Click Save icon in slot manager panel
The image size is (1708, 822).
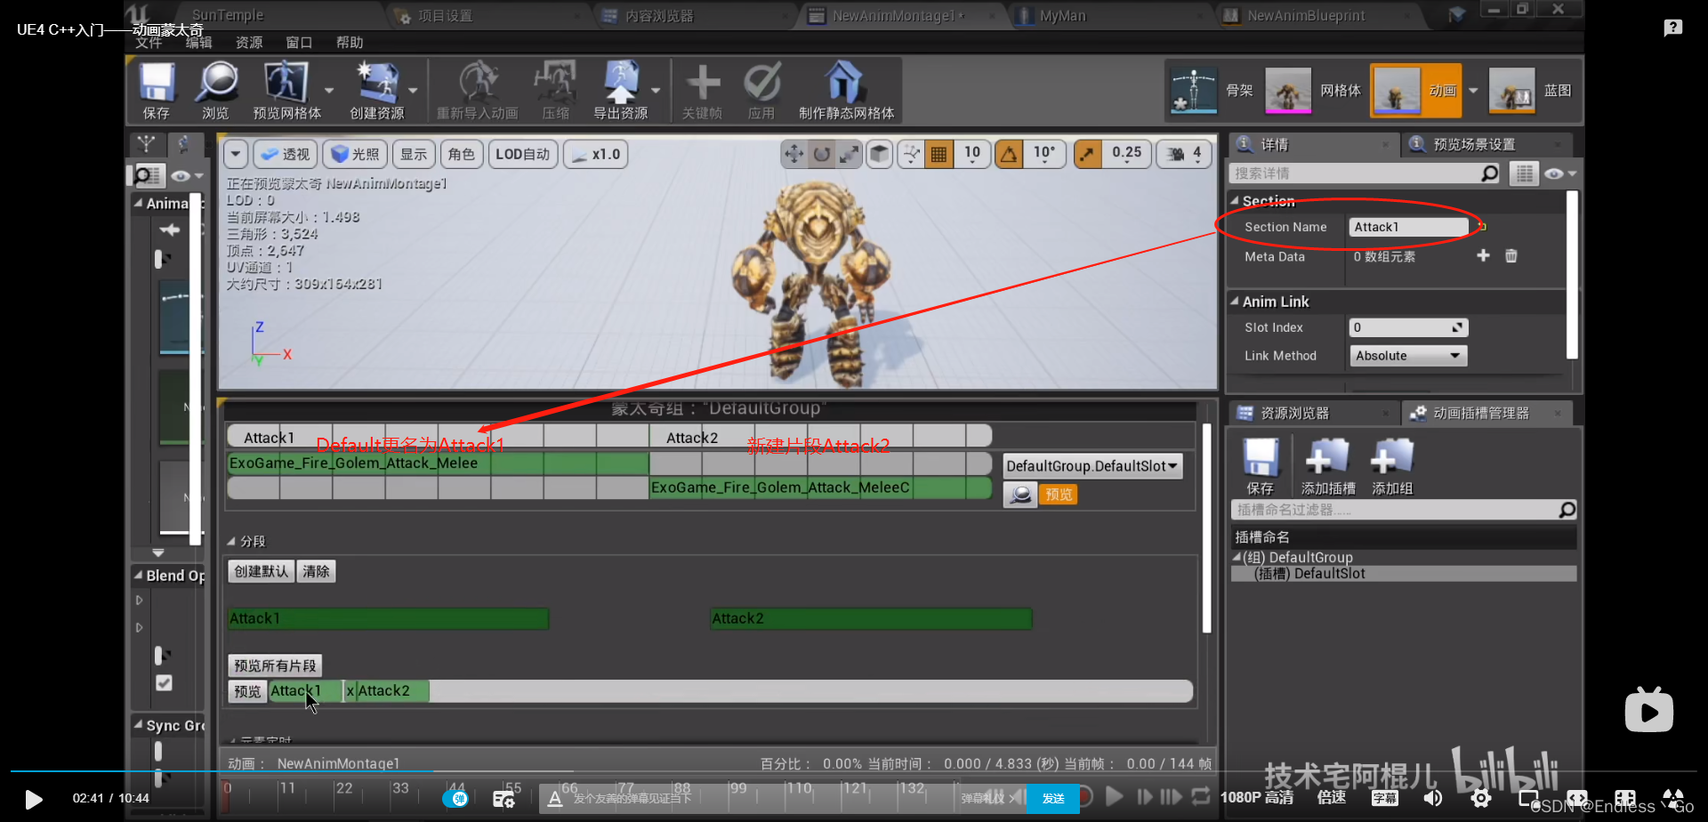coord(1260,466)
